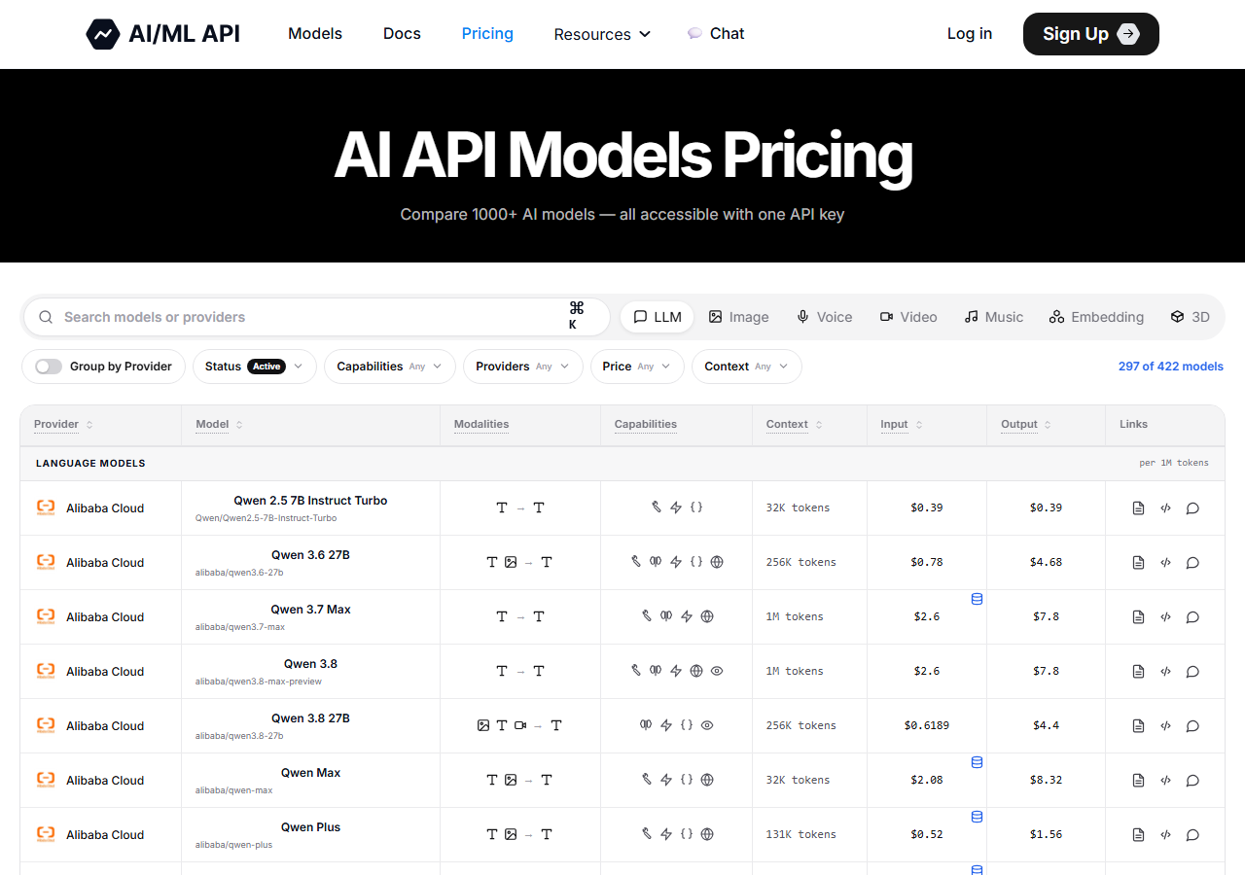Viewport: 1245px width, 875px height.
Task: Open code snippet icon for Qwen Max
Action: click(x=1165, y=781)
